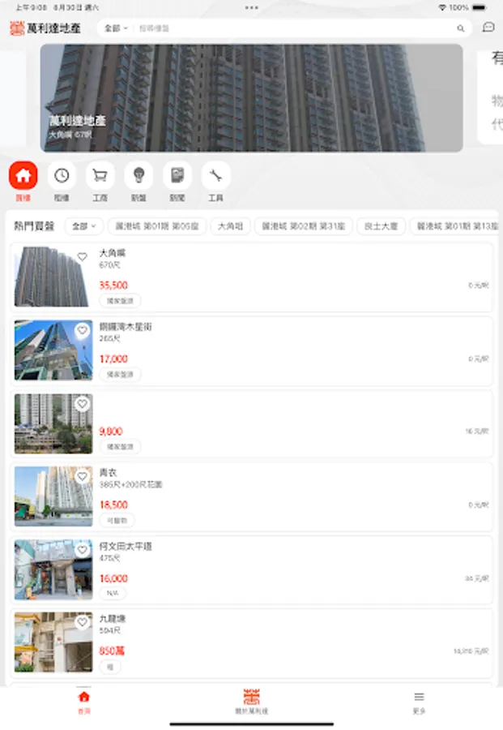This screenshot has width=503, height=730.
Task: Click the 熱門買盤 section heading
Action: 34,226
